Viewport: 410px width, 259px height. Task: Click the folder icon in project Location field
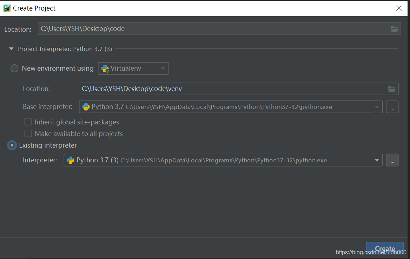pos(394,29)
